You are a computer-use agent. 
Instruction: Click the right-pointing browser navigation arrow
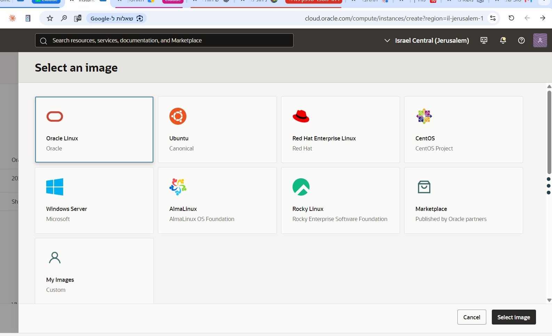coord(543,18)
